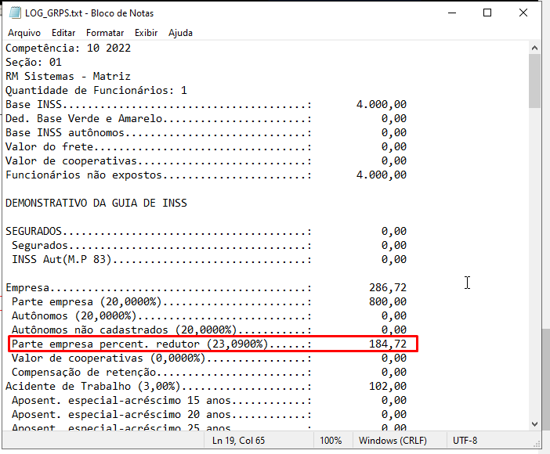Click the 'Parte empresa (20,0000%)' label

[x=87, y=301]
